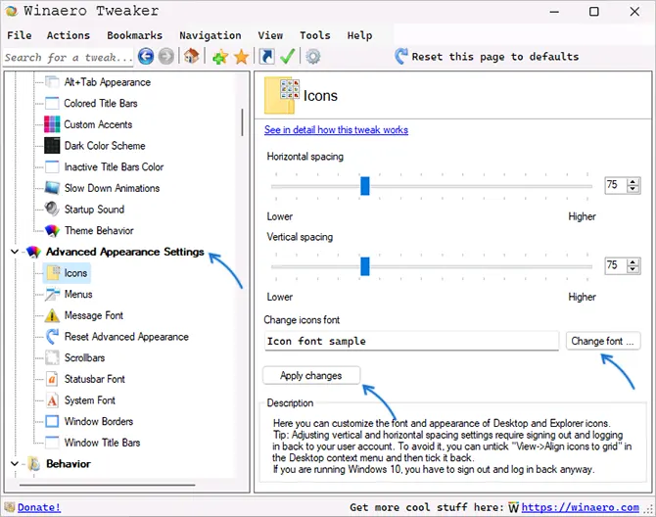The width and height of the screenshot is (656, 517).
Task: Select the Window Title Bars item
Action: tap(102, 443)
